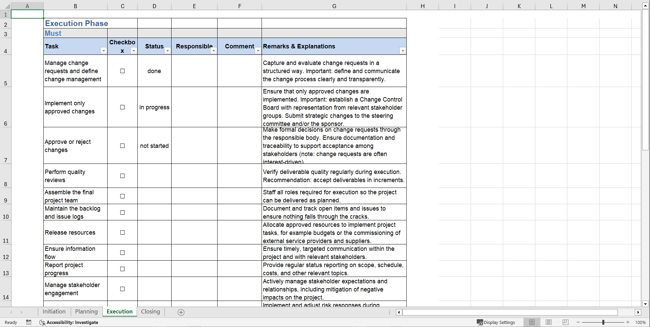The height and width of the screenshot is (327, 650).
Task: Open the Closing worksheet tab
Action: pyautogui.click(x=150, y=311)
